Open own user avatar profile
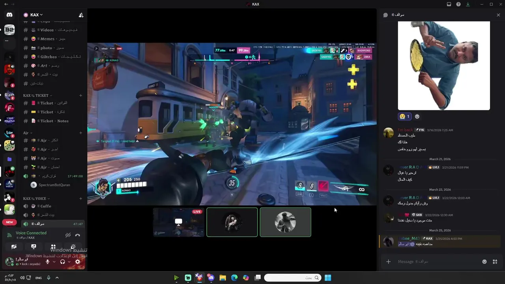Viewport: 505px width, 284px height. click(x=9, y=261)
